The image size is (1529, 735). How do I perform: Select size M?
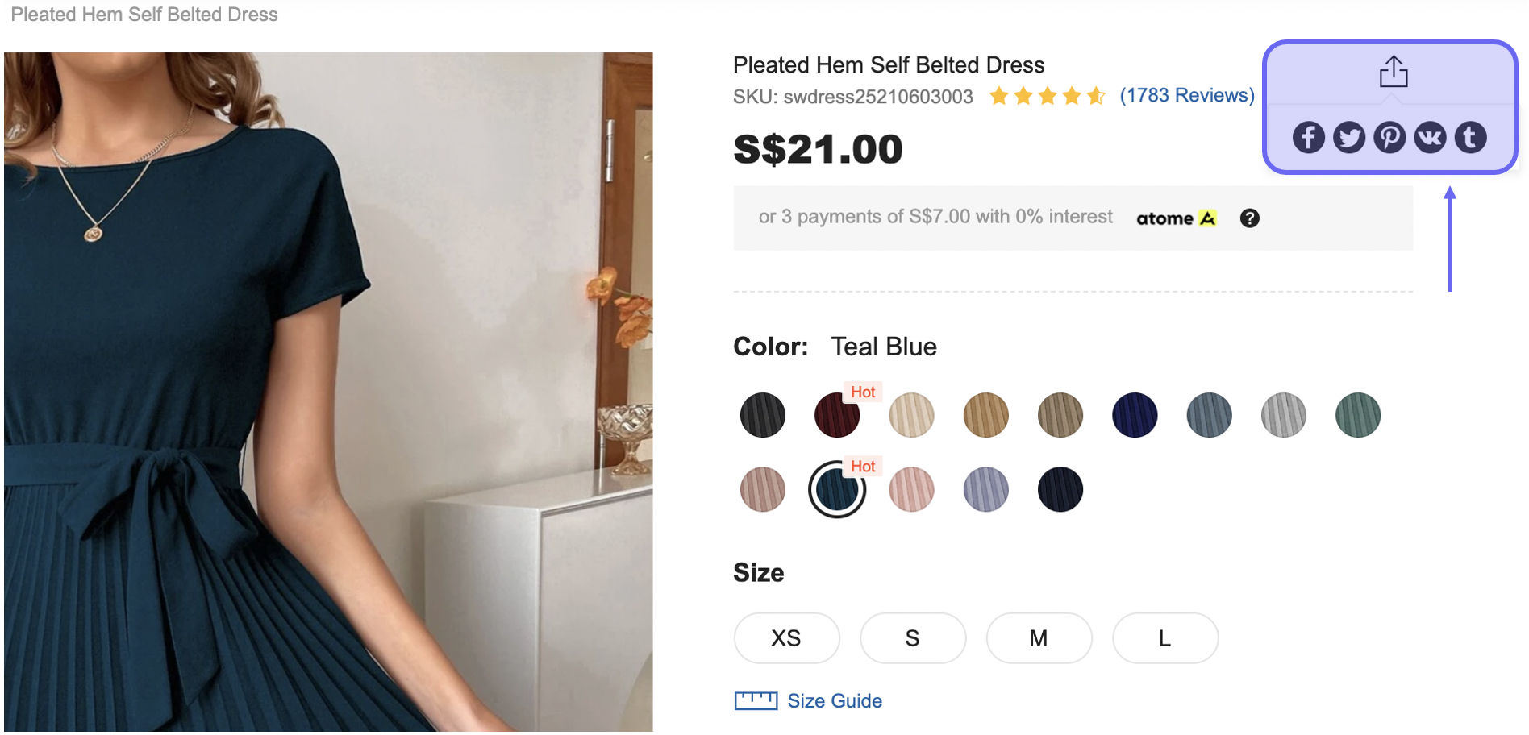tap(1039, 637)
